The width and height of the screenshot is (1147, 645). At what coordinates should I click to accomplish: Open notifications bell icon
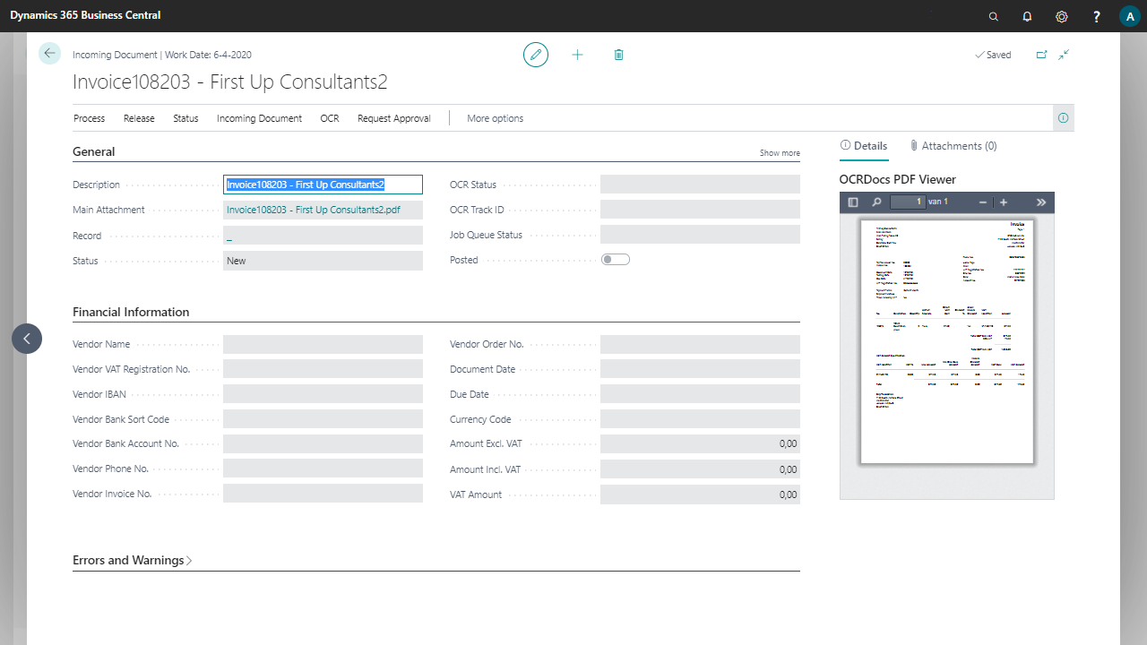pyautogui.click(x=1027, y=16)
